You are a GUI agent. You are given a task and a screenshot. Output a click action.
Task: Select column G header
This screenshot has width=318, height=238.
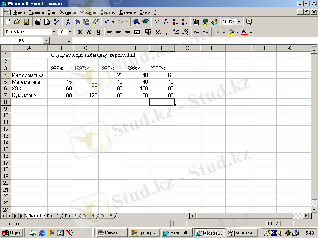[x=187, y=48]
